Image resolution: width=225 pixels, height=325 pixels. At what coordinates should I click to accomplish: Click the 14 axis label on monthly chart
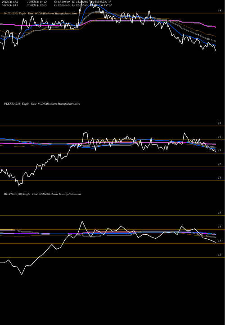click(x=220, y=227)
